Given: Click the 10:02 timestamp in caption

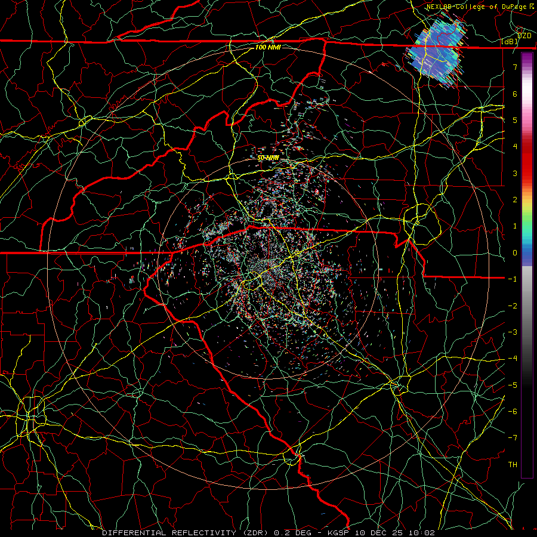Looking at the screenshot, I should point(423,533).
